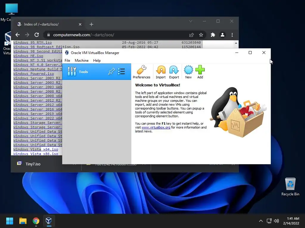Download Windows Vista x64.iso

36,149
